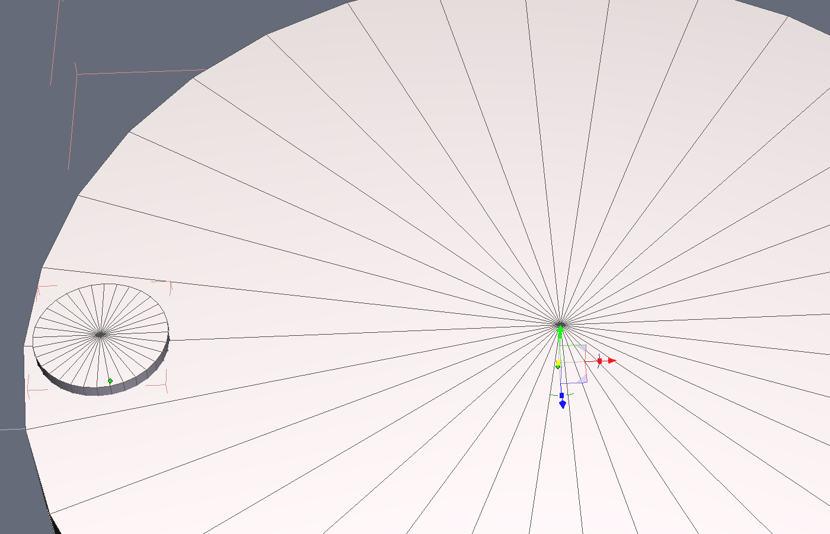Click the yellow square gizmo handle

558,363
